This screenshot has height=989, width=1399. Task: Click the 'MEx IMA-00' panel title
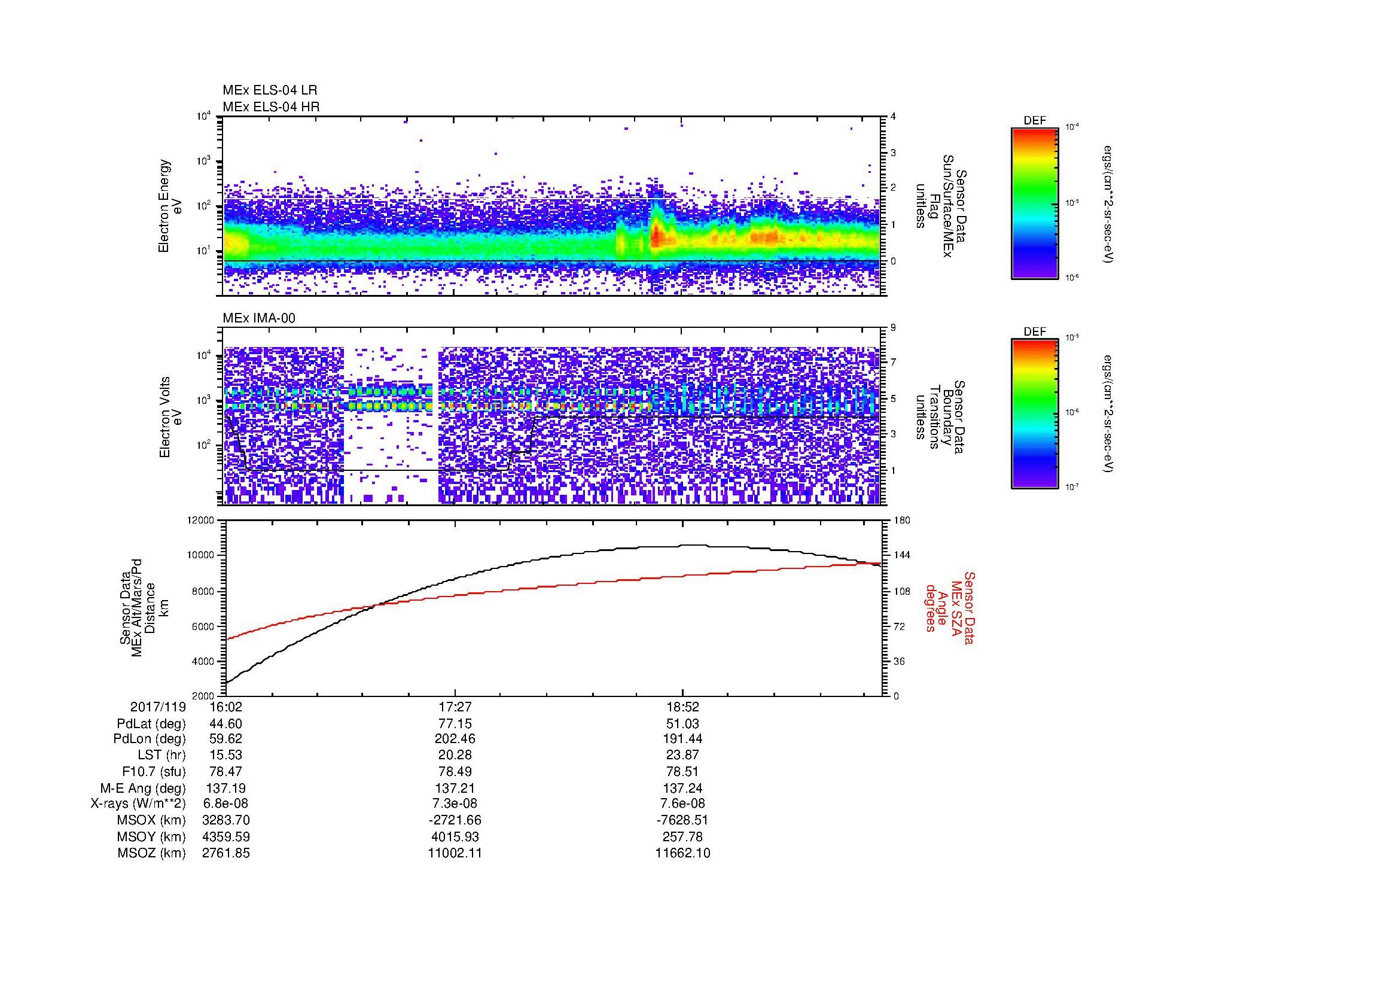pyautogui.click(x=259, y=318)
